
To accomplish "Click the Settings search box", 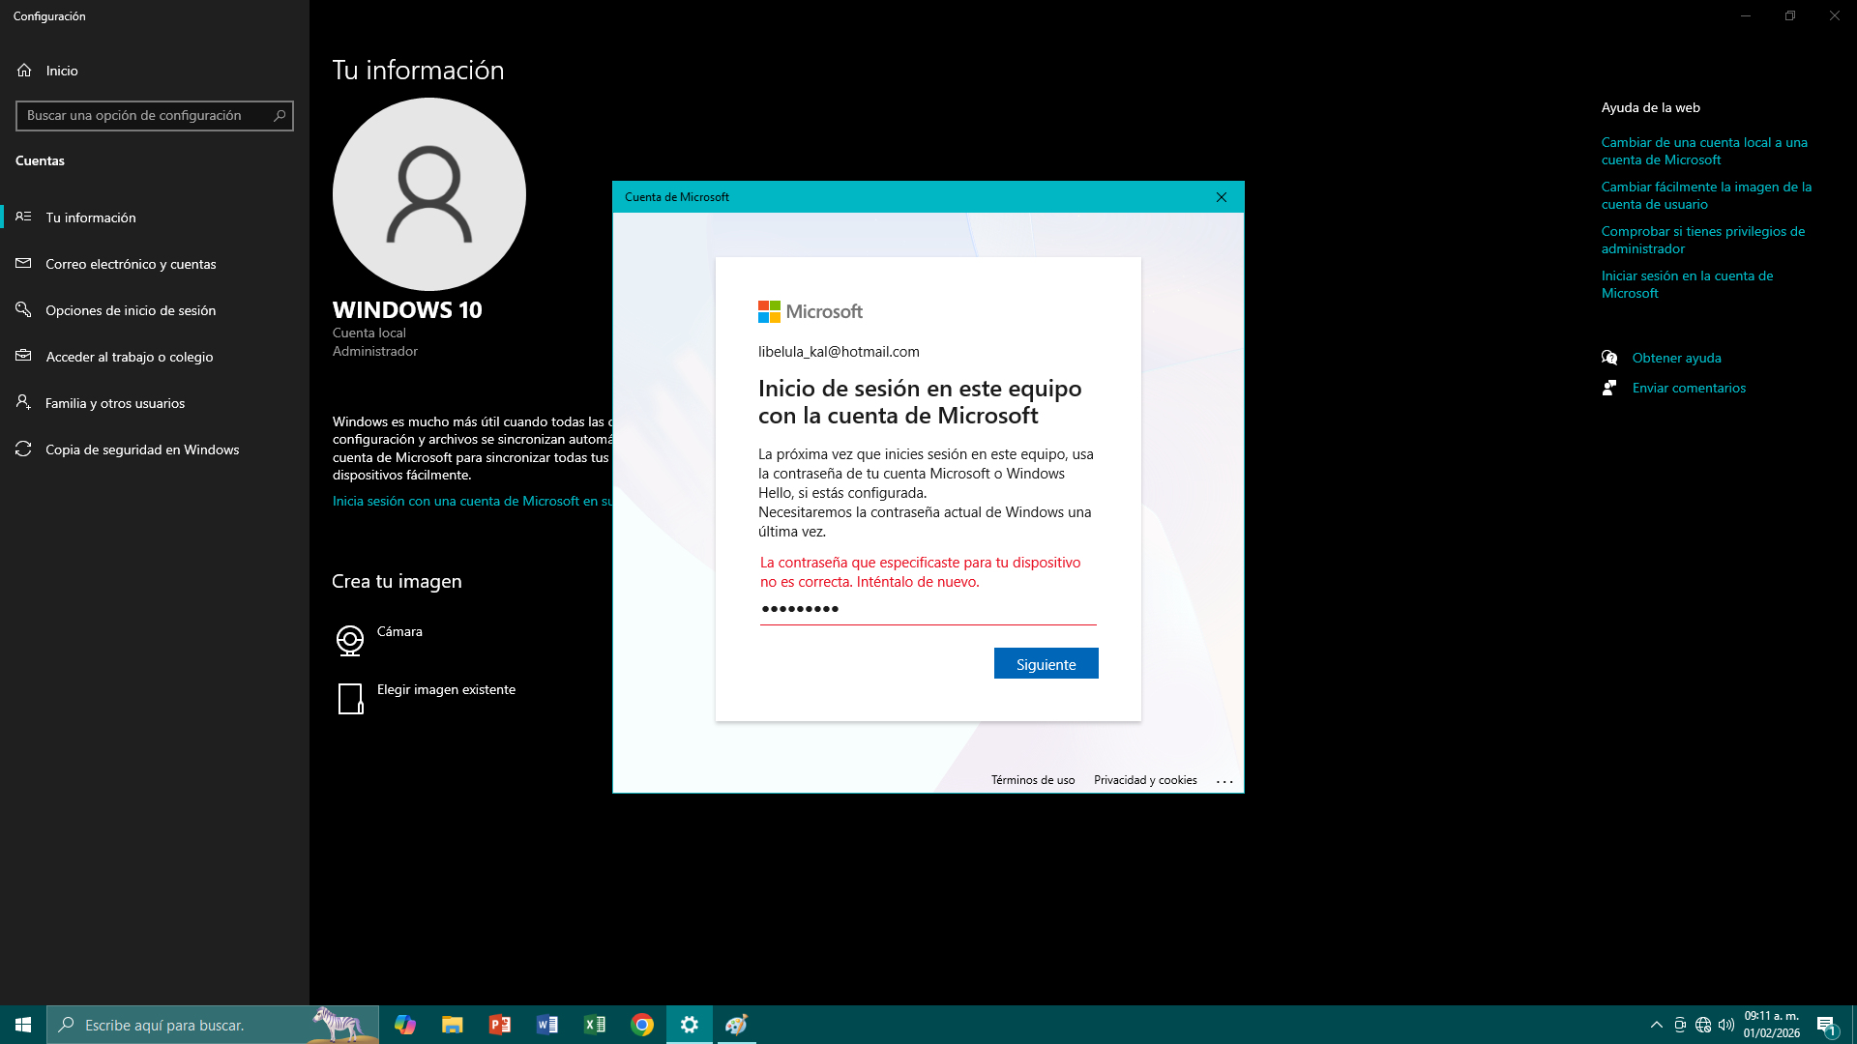I will pyautogui.click(x=155, y=116).
